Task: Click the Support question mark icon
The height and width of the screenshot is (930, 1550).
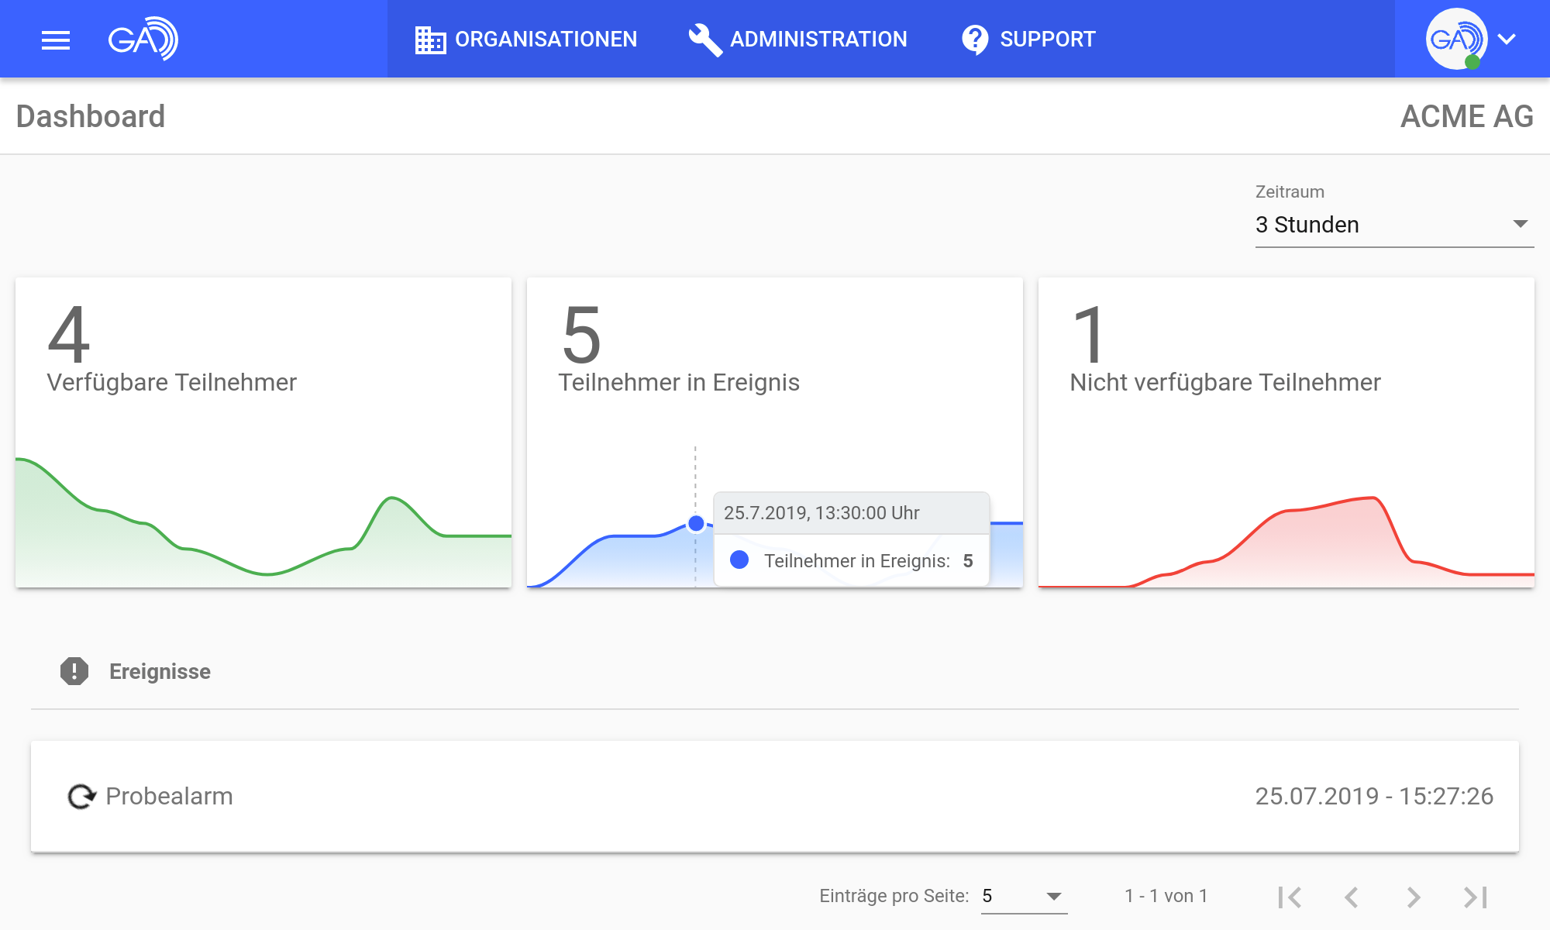Action: [x=974, y=40]
